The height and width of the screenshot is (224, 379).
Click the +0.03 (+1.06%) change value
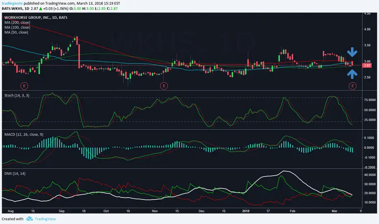(x=56, y=9)
